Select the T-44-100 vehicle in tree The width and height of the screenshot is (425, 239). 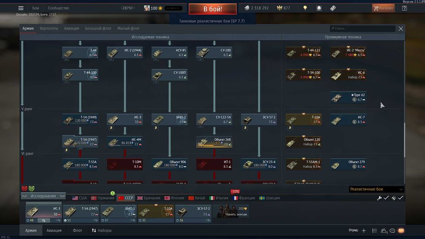[80, 75]
